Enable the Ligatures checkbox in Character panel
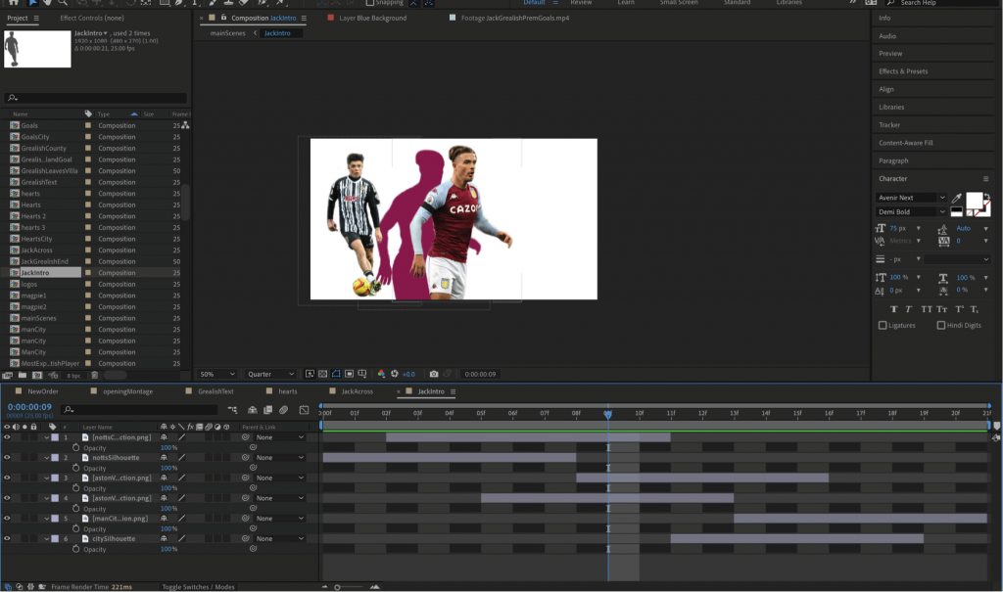 click(883, 325)
